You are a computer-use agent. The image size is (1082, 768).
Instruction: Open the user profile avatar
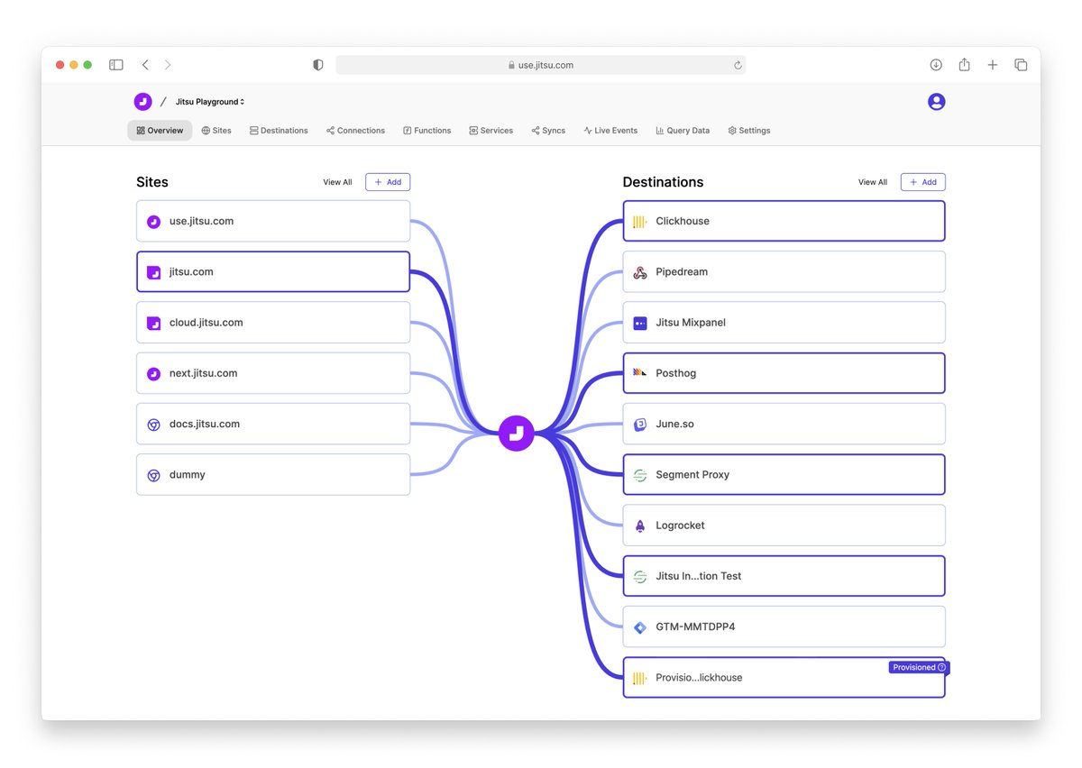(x=937, y=102)
